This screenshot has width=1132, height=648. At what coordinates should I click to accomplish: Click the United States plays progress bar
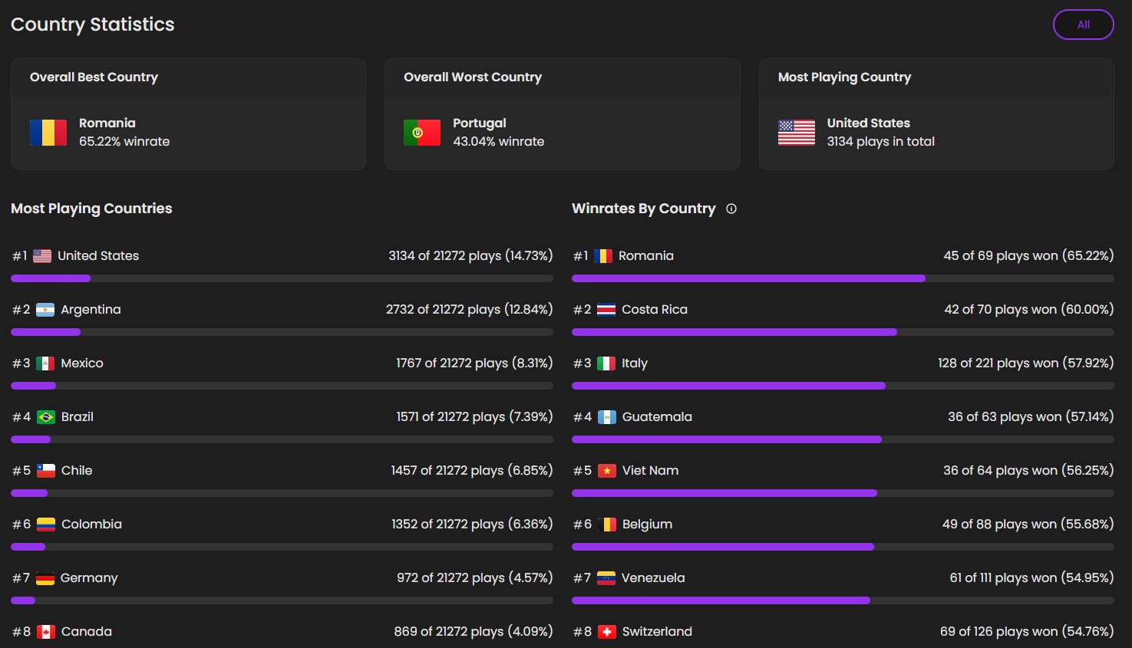click(282, 278)
